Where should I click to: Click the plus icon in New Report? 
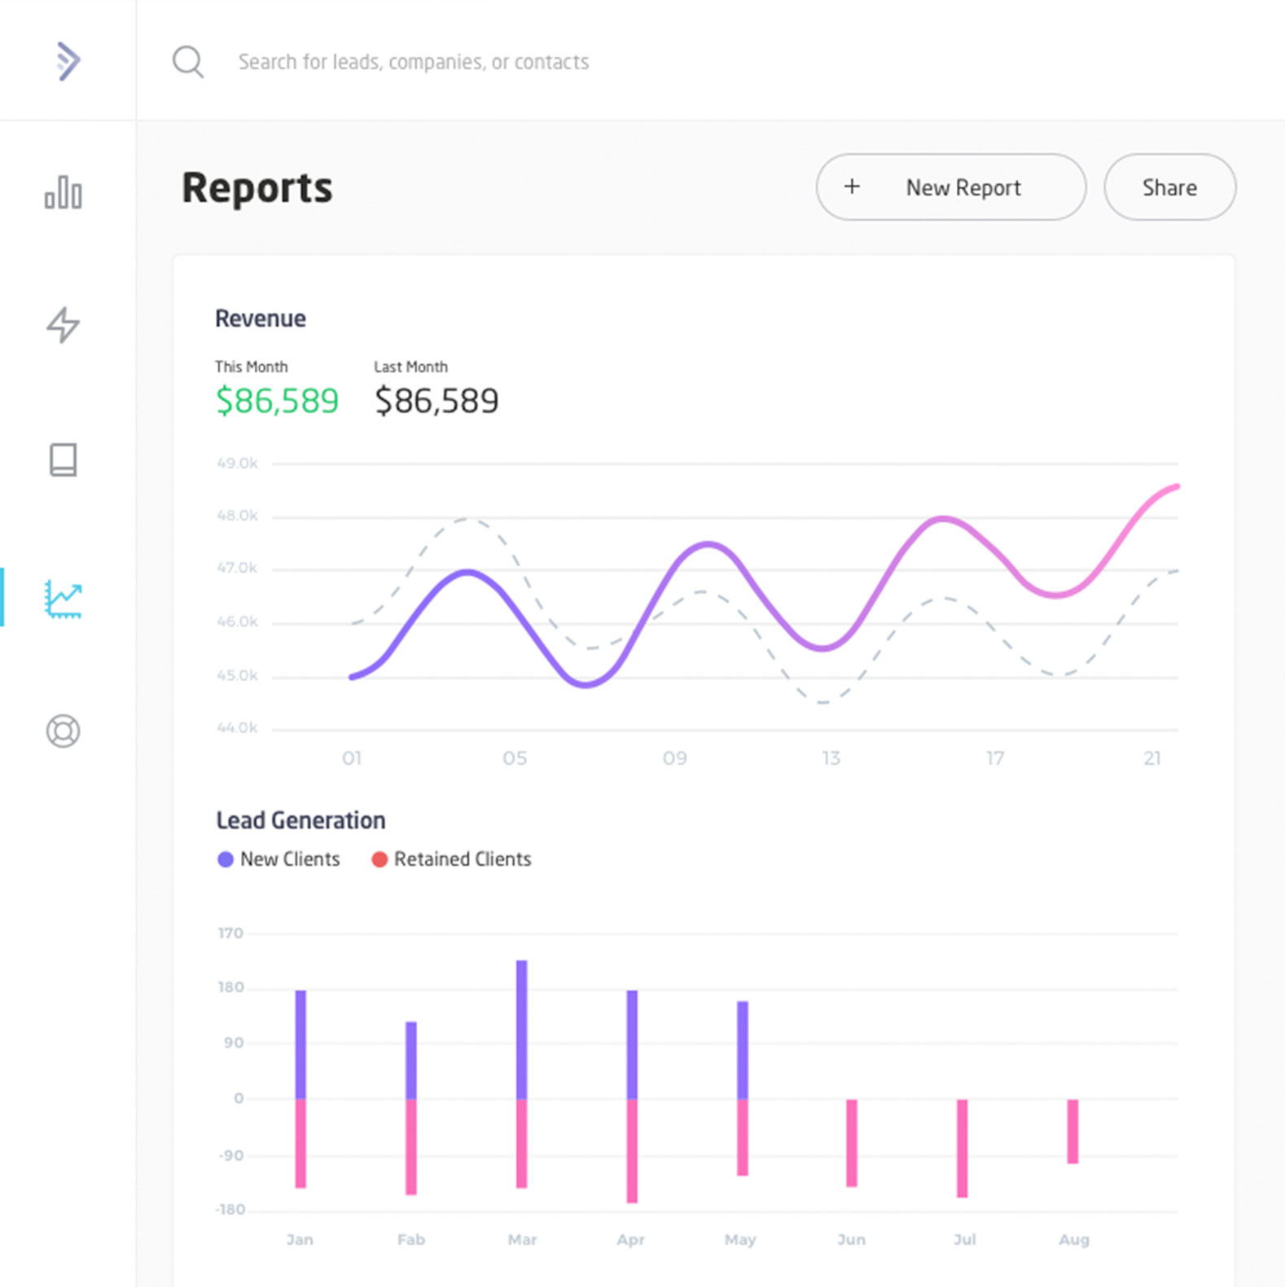[x=852, y=187]
